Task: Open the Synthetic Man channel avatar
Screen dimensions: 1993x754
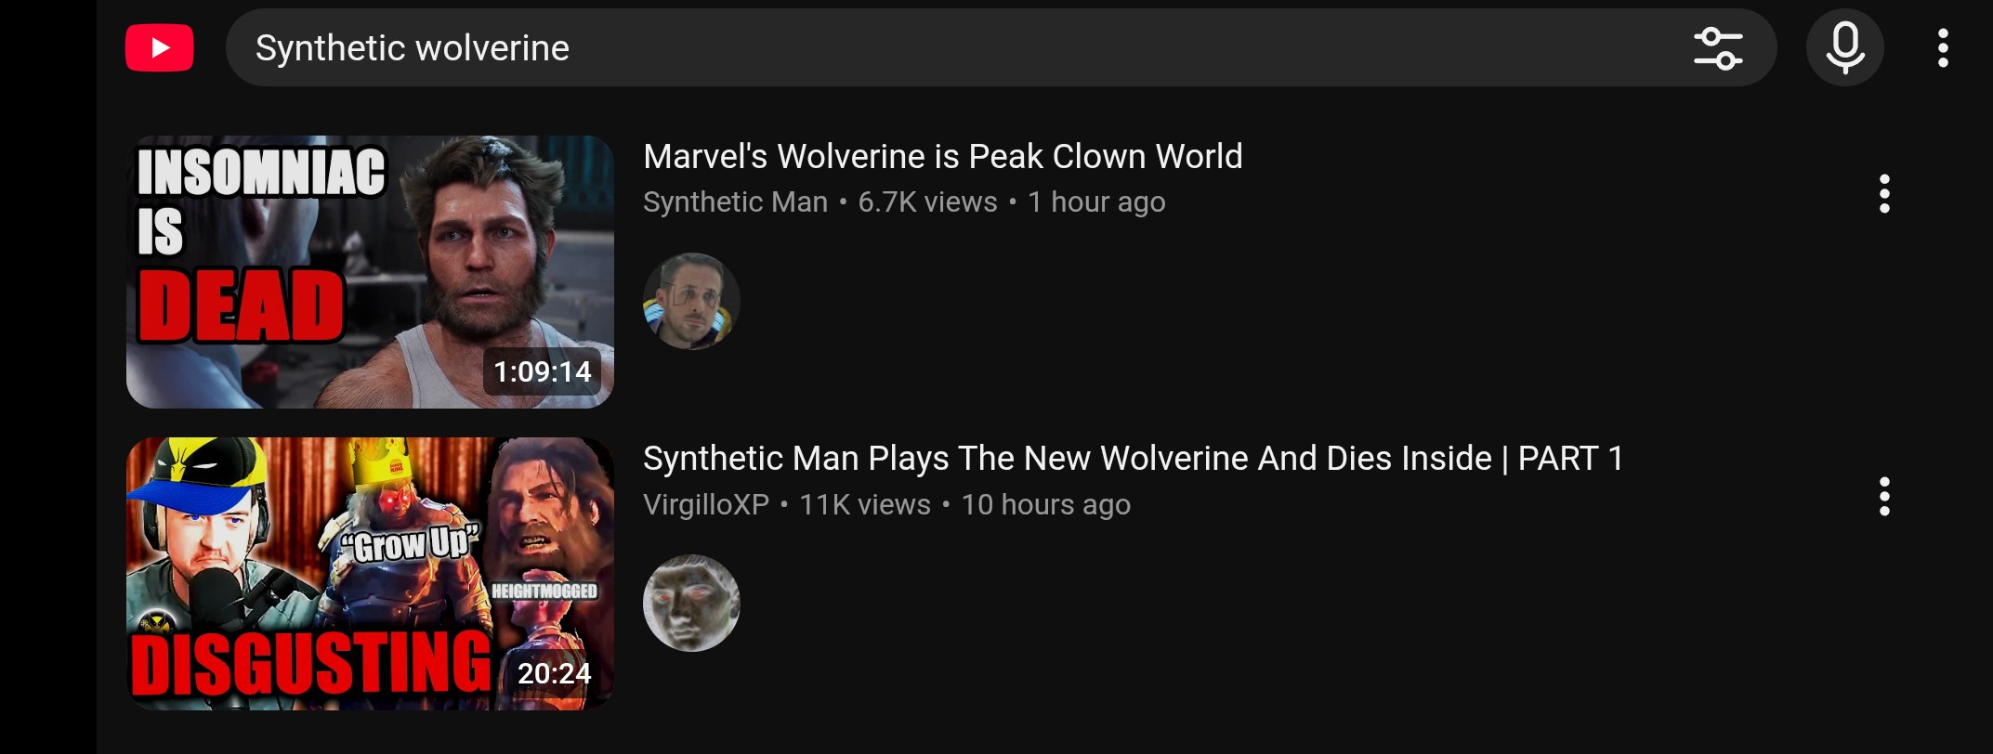Action: (x=691, y=302)
